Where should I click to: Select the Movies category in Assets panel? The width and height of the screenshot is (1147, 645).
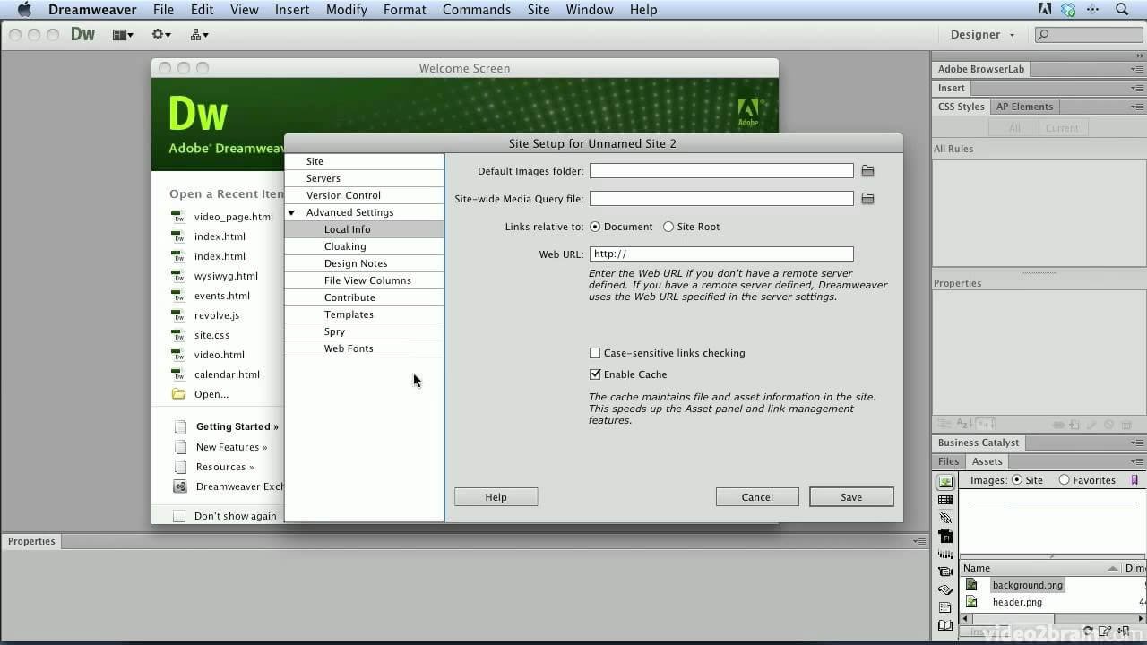[945, 572]
